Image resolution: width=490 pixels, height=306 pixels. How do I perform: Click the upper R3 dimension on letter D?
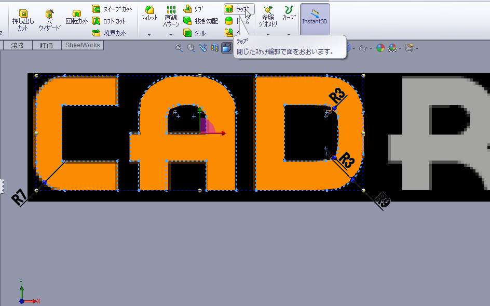337,96
